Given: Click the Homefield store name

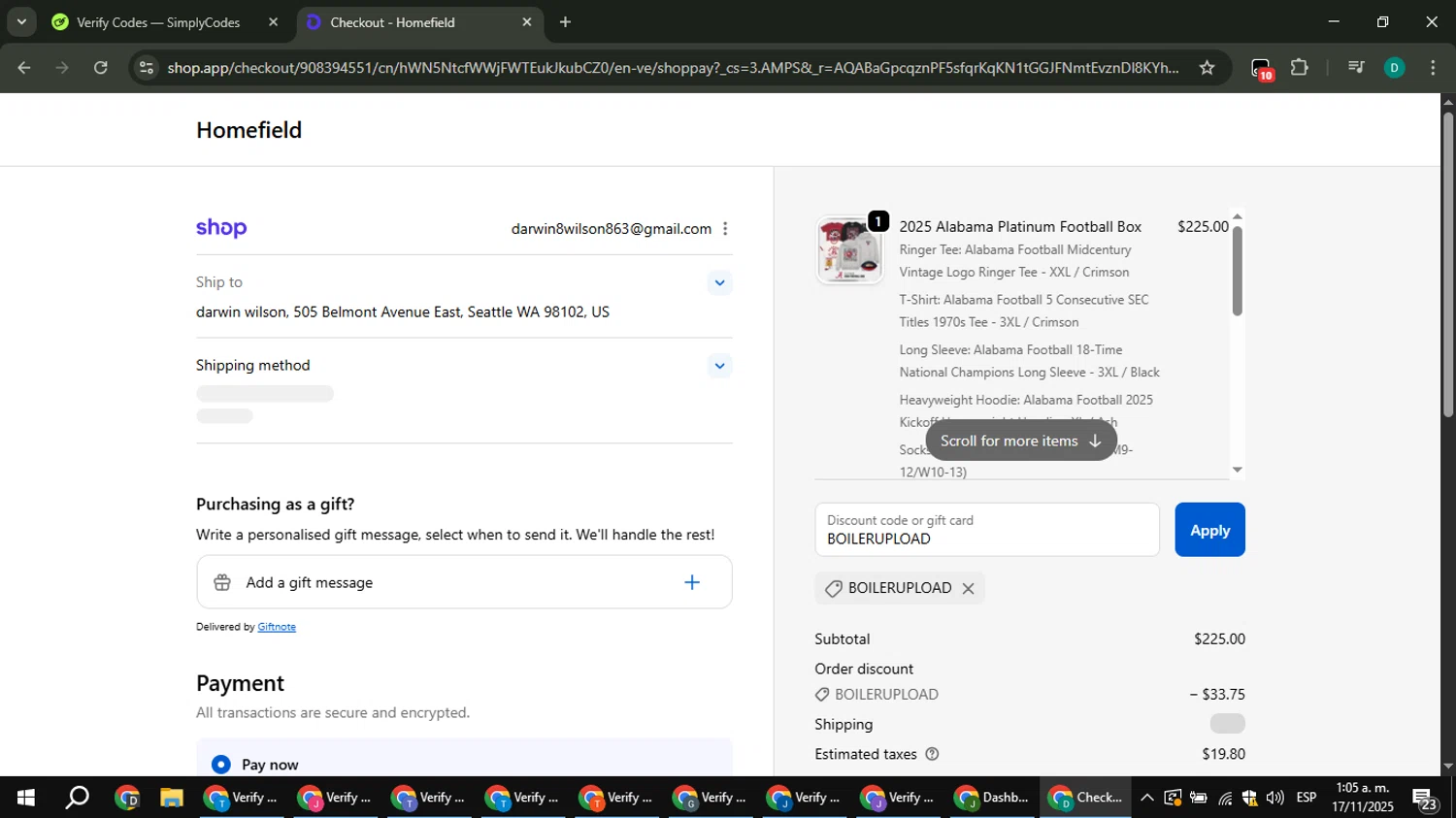Looking at the screenshot, I should tap(248, 130).
